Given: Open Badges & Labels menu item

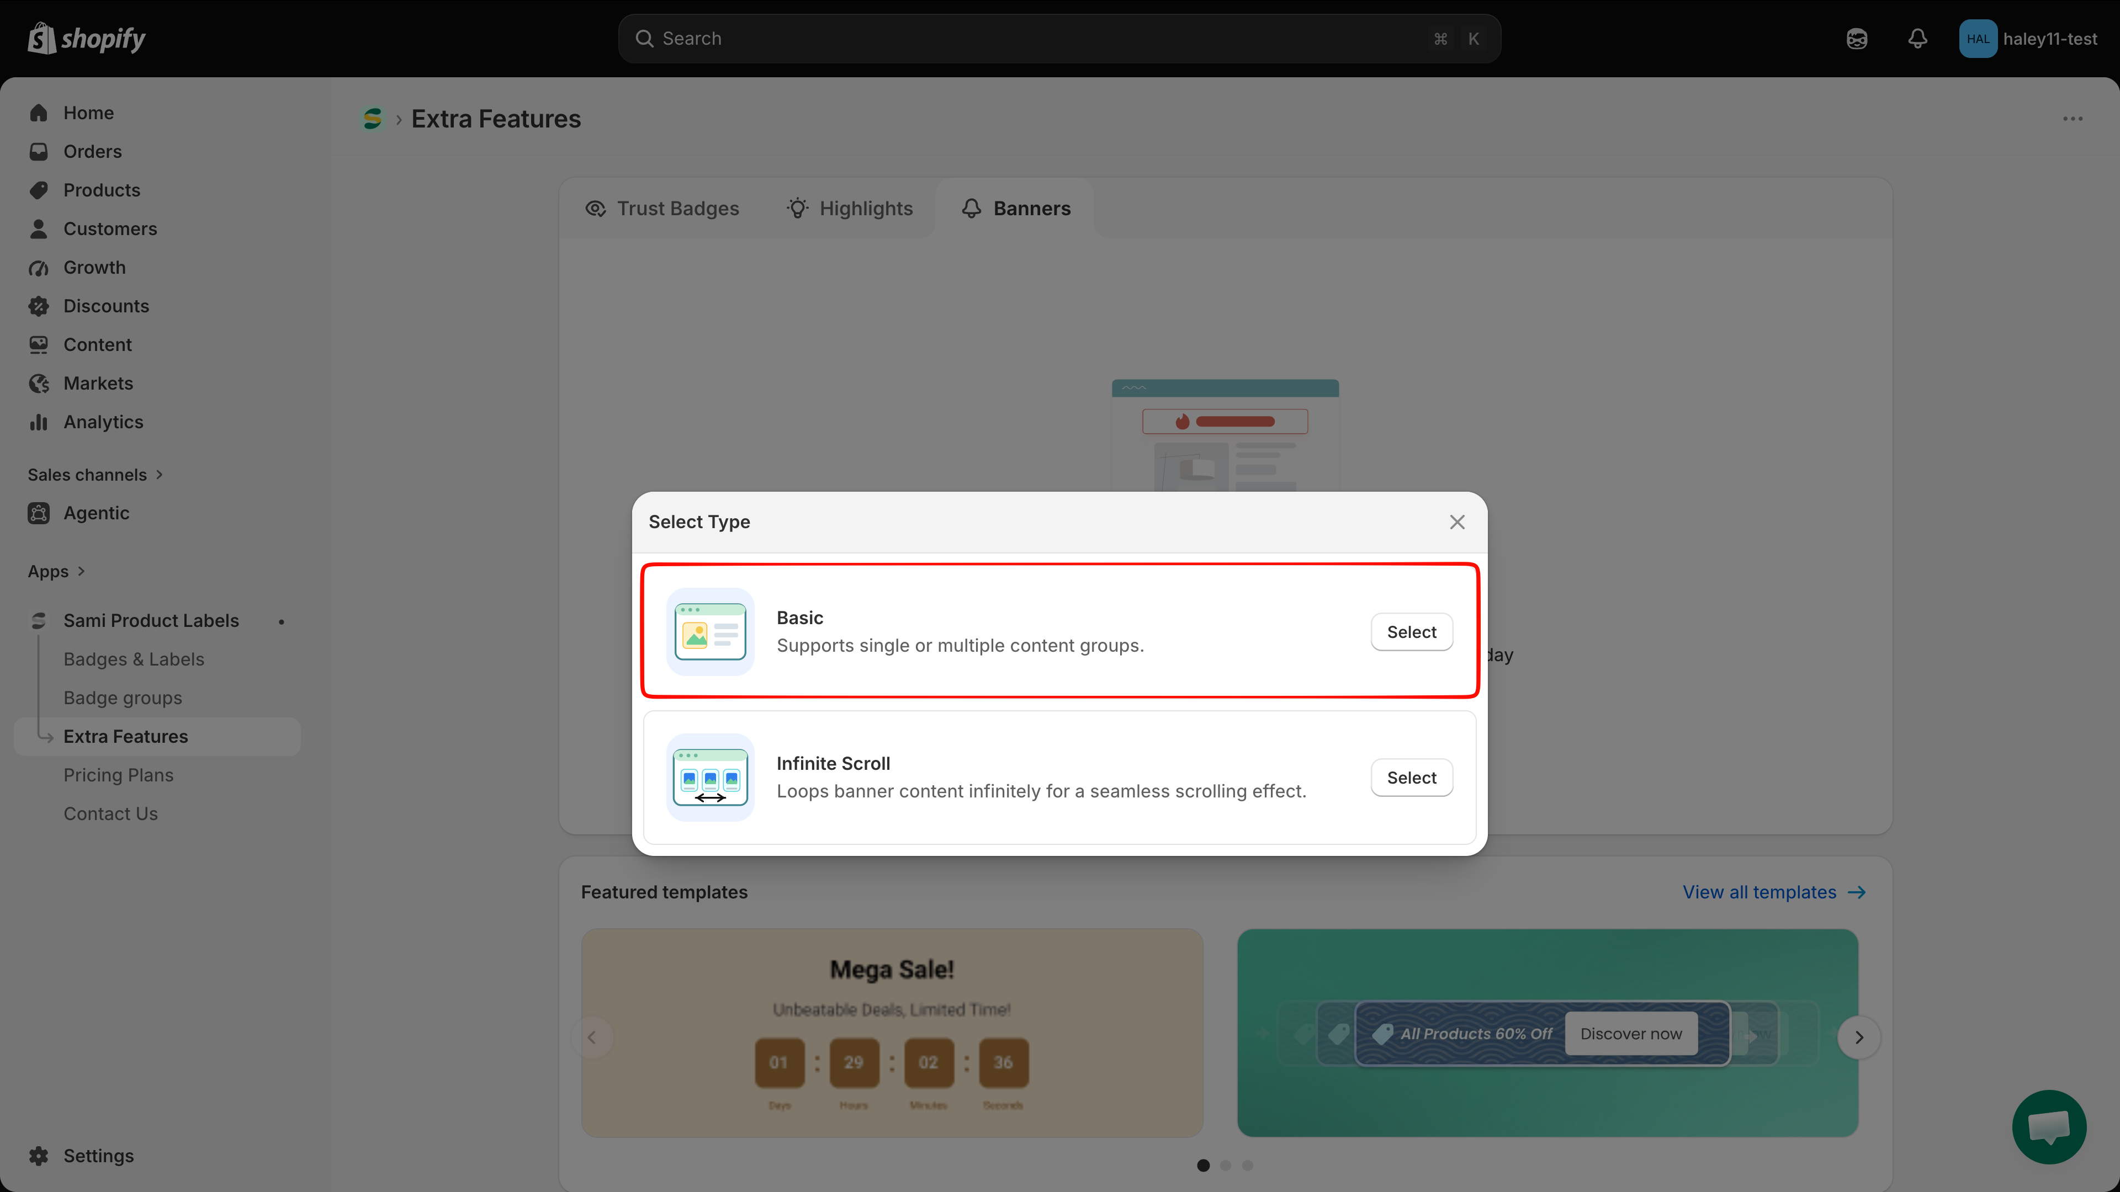Looking at the screenshot, I should (133, 660).
